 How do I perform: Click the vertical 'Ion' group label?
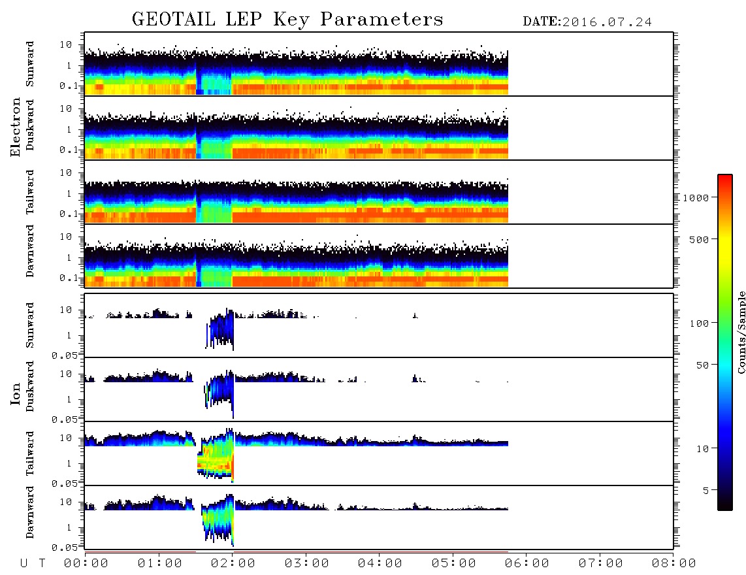click(x=16, y=393)
